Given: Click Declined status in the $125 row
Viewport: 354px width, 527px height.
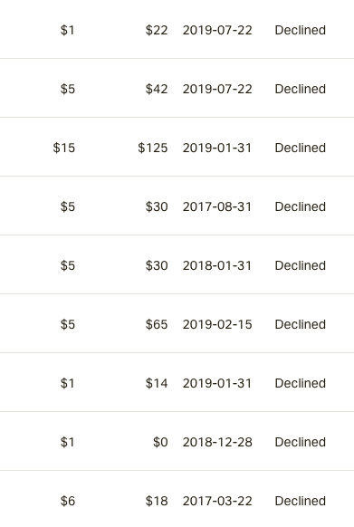Looking at the screenshot, I should pyautogui.click(x=301, y=148).
